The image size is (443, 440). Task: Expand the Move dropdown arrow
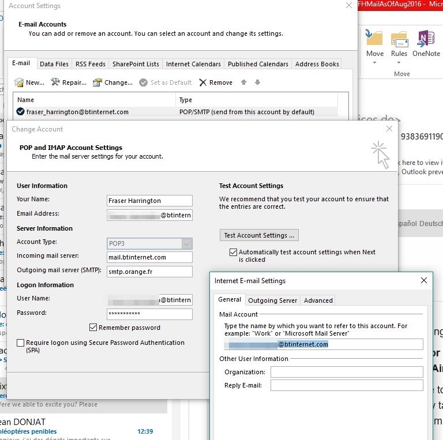point(374,62)
